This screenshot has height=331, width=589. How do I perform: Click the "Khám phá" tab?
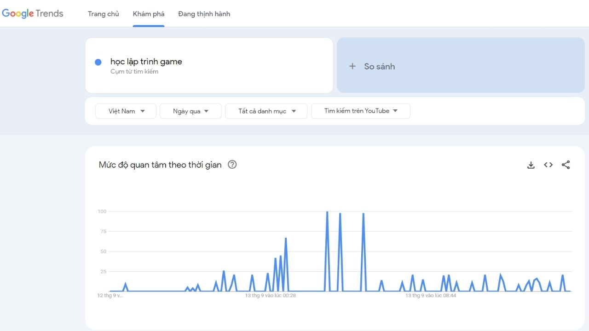148,14
